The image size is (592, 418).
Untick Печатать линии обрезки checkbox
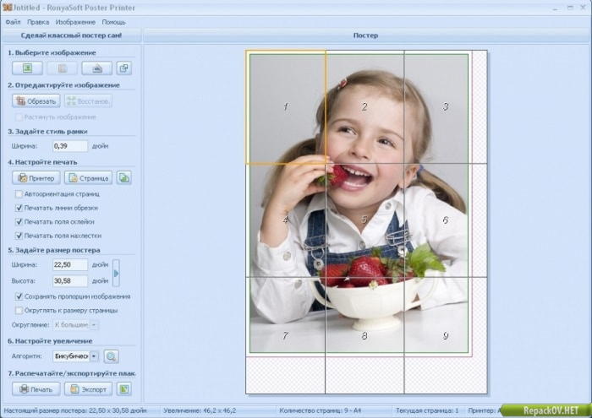pyautogui.click(x=19, y=208)
